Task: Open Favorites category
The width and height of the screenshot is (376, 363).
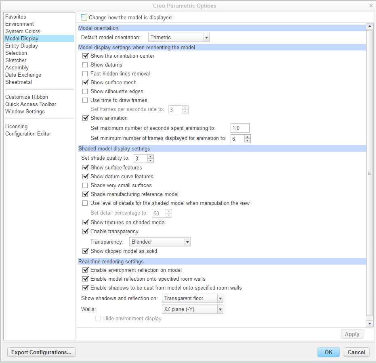Action: pyautogui.click(x=16, y=17)
